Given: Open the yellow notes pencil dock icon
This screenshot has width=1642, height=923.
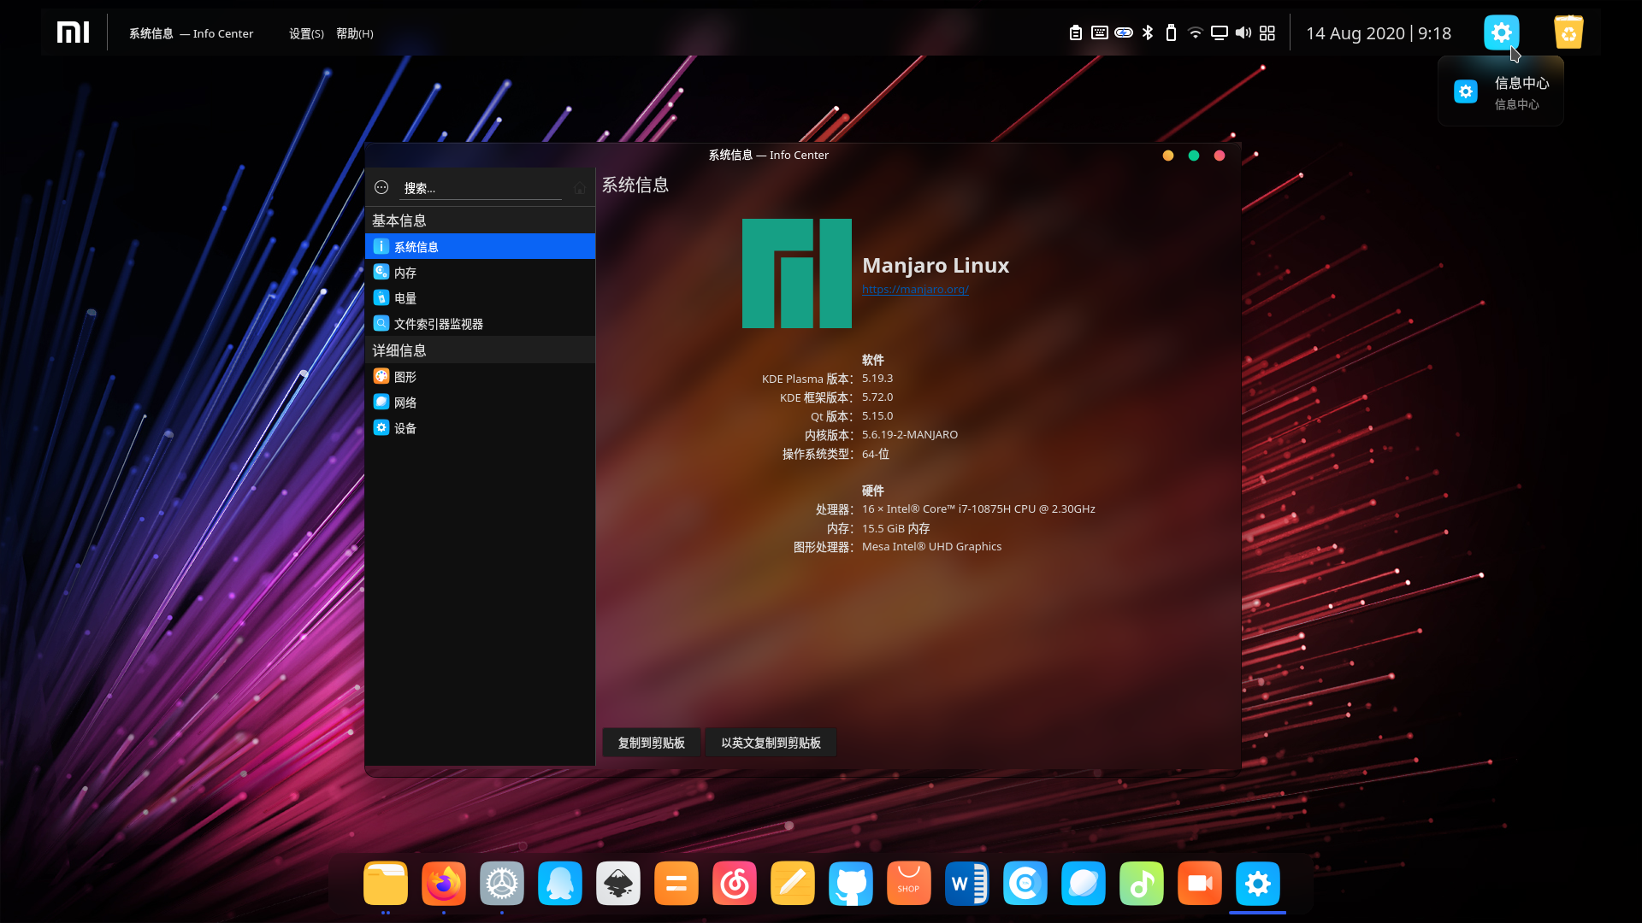Looking at the screenshot, I should (793, 883).
